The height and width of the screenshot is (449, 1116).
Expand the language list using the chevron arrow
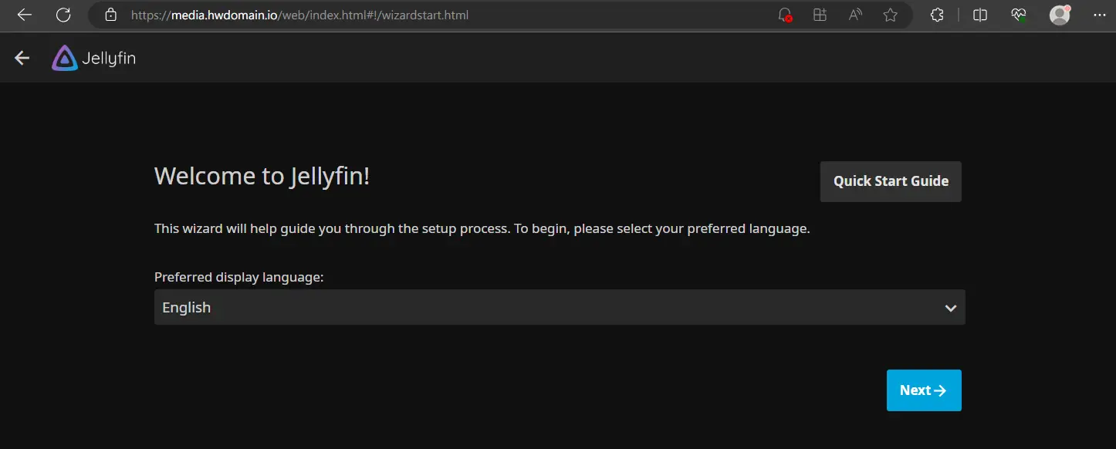click(951, 308)
